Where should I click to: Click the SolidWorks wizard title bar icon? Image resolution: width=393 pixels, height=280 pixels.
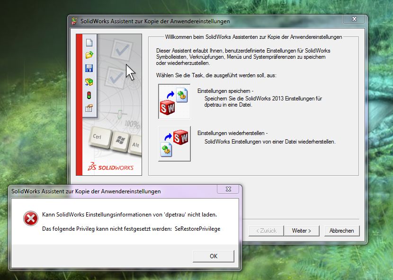(x=74, y=21)
